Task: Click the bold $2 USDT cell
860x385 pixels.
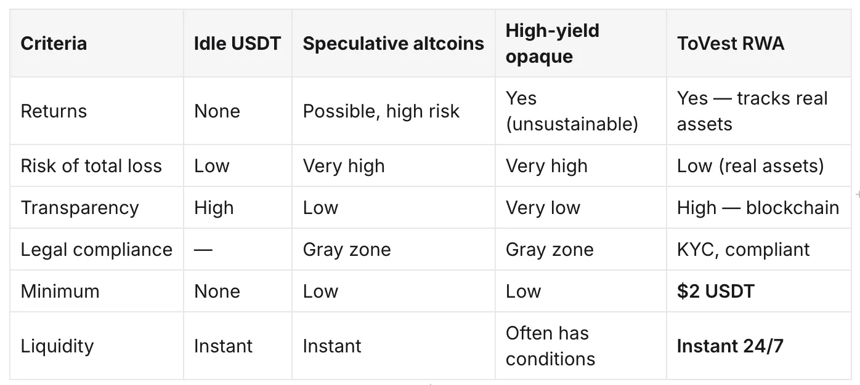Action: [x=715, y=292]
